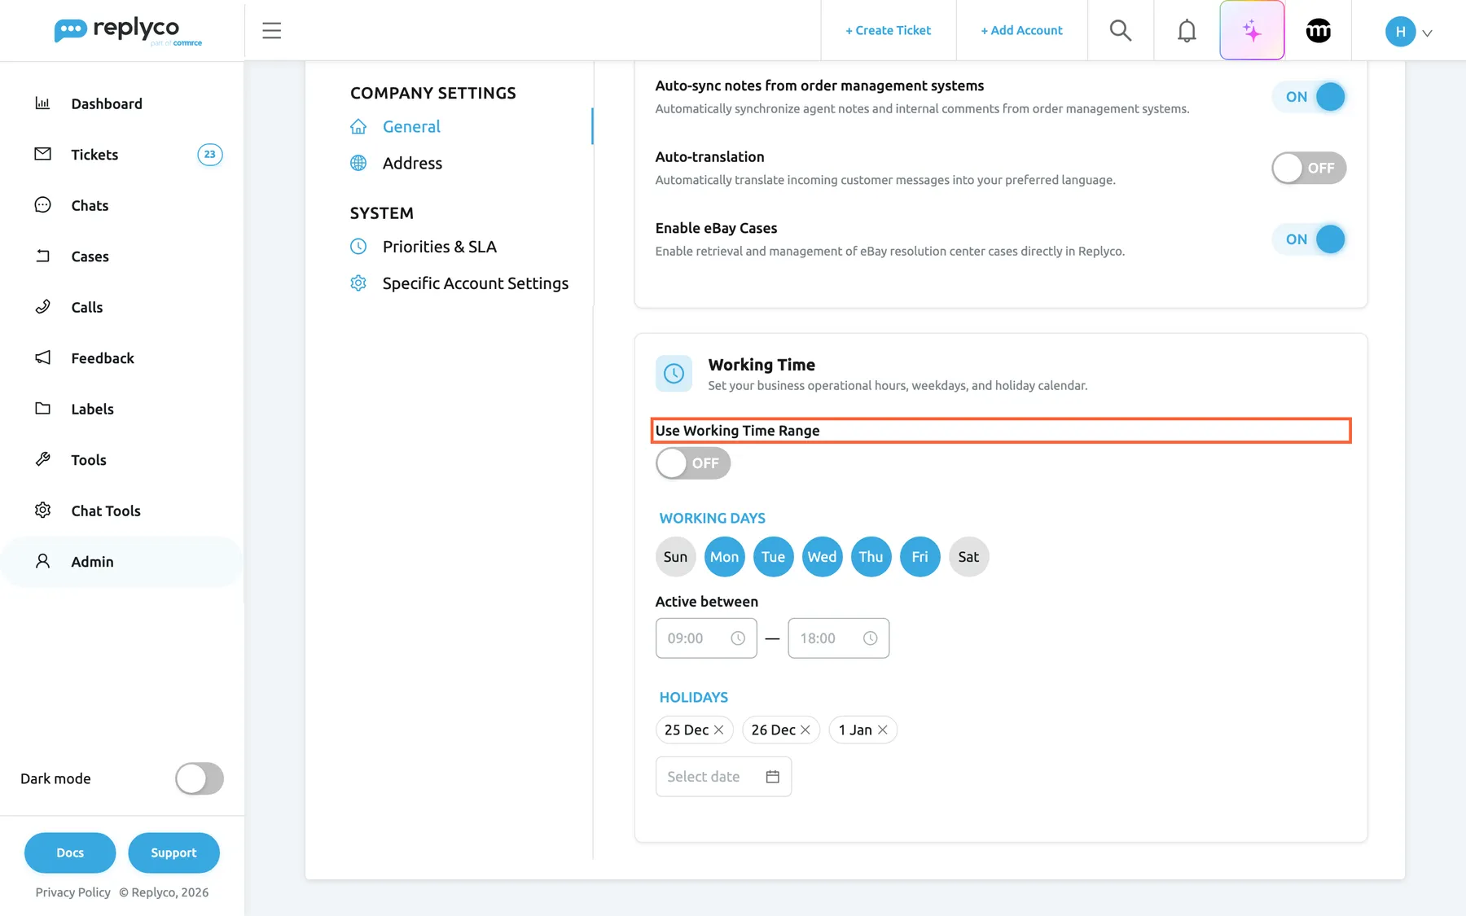Open Priorities & SLA settings
Screen dimensions: 1466x916
439,247
